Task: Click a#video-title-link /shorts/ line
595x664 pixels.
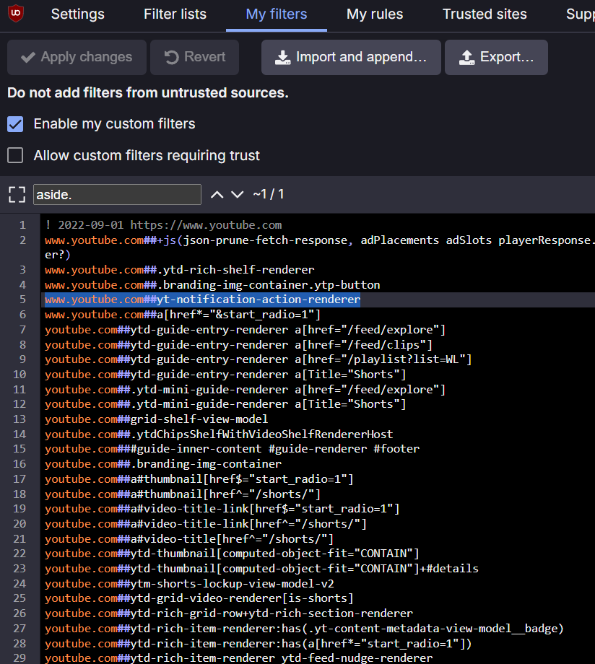Action: [x=206, y=524]
